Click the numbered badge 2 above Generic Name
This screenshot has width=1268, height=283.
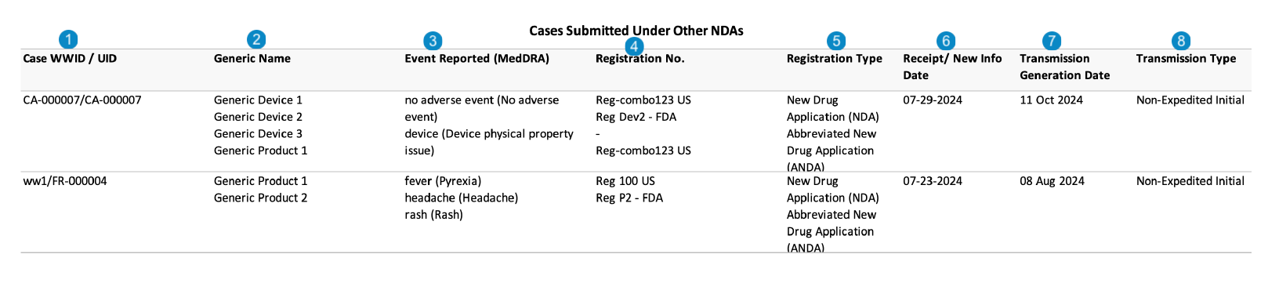pyautogui.click(x=255, y=39)
